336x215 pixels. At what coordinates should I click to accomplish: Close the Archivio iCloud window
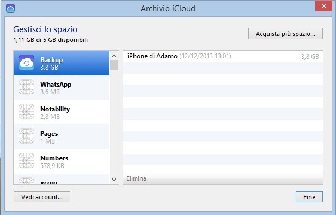point(324,7)
